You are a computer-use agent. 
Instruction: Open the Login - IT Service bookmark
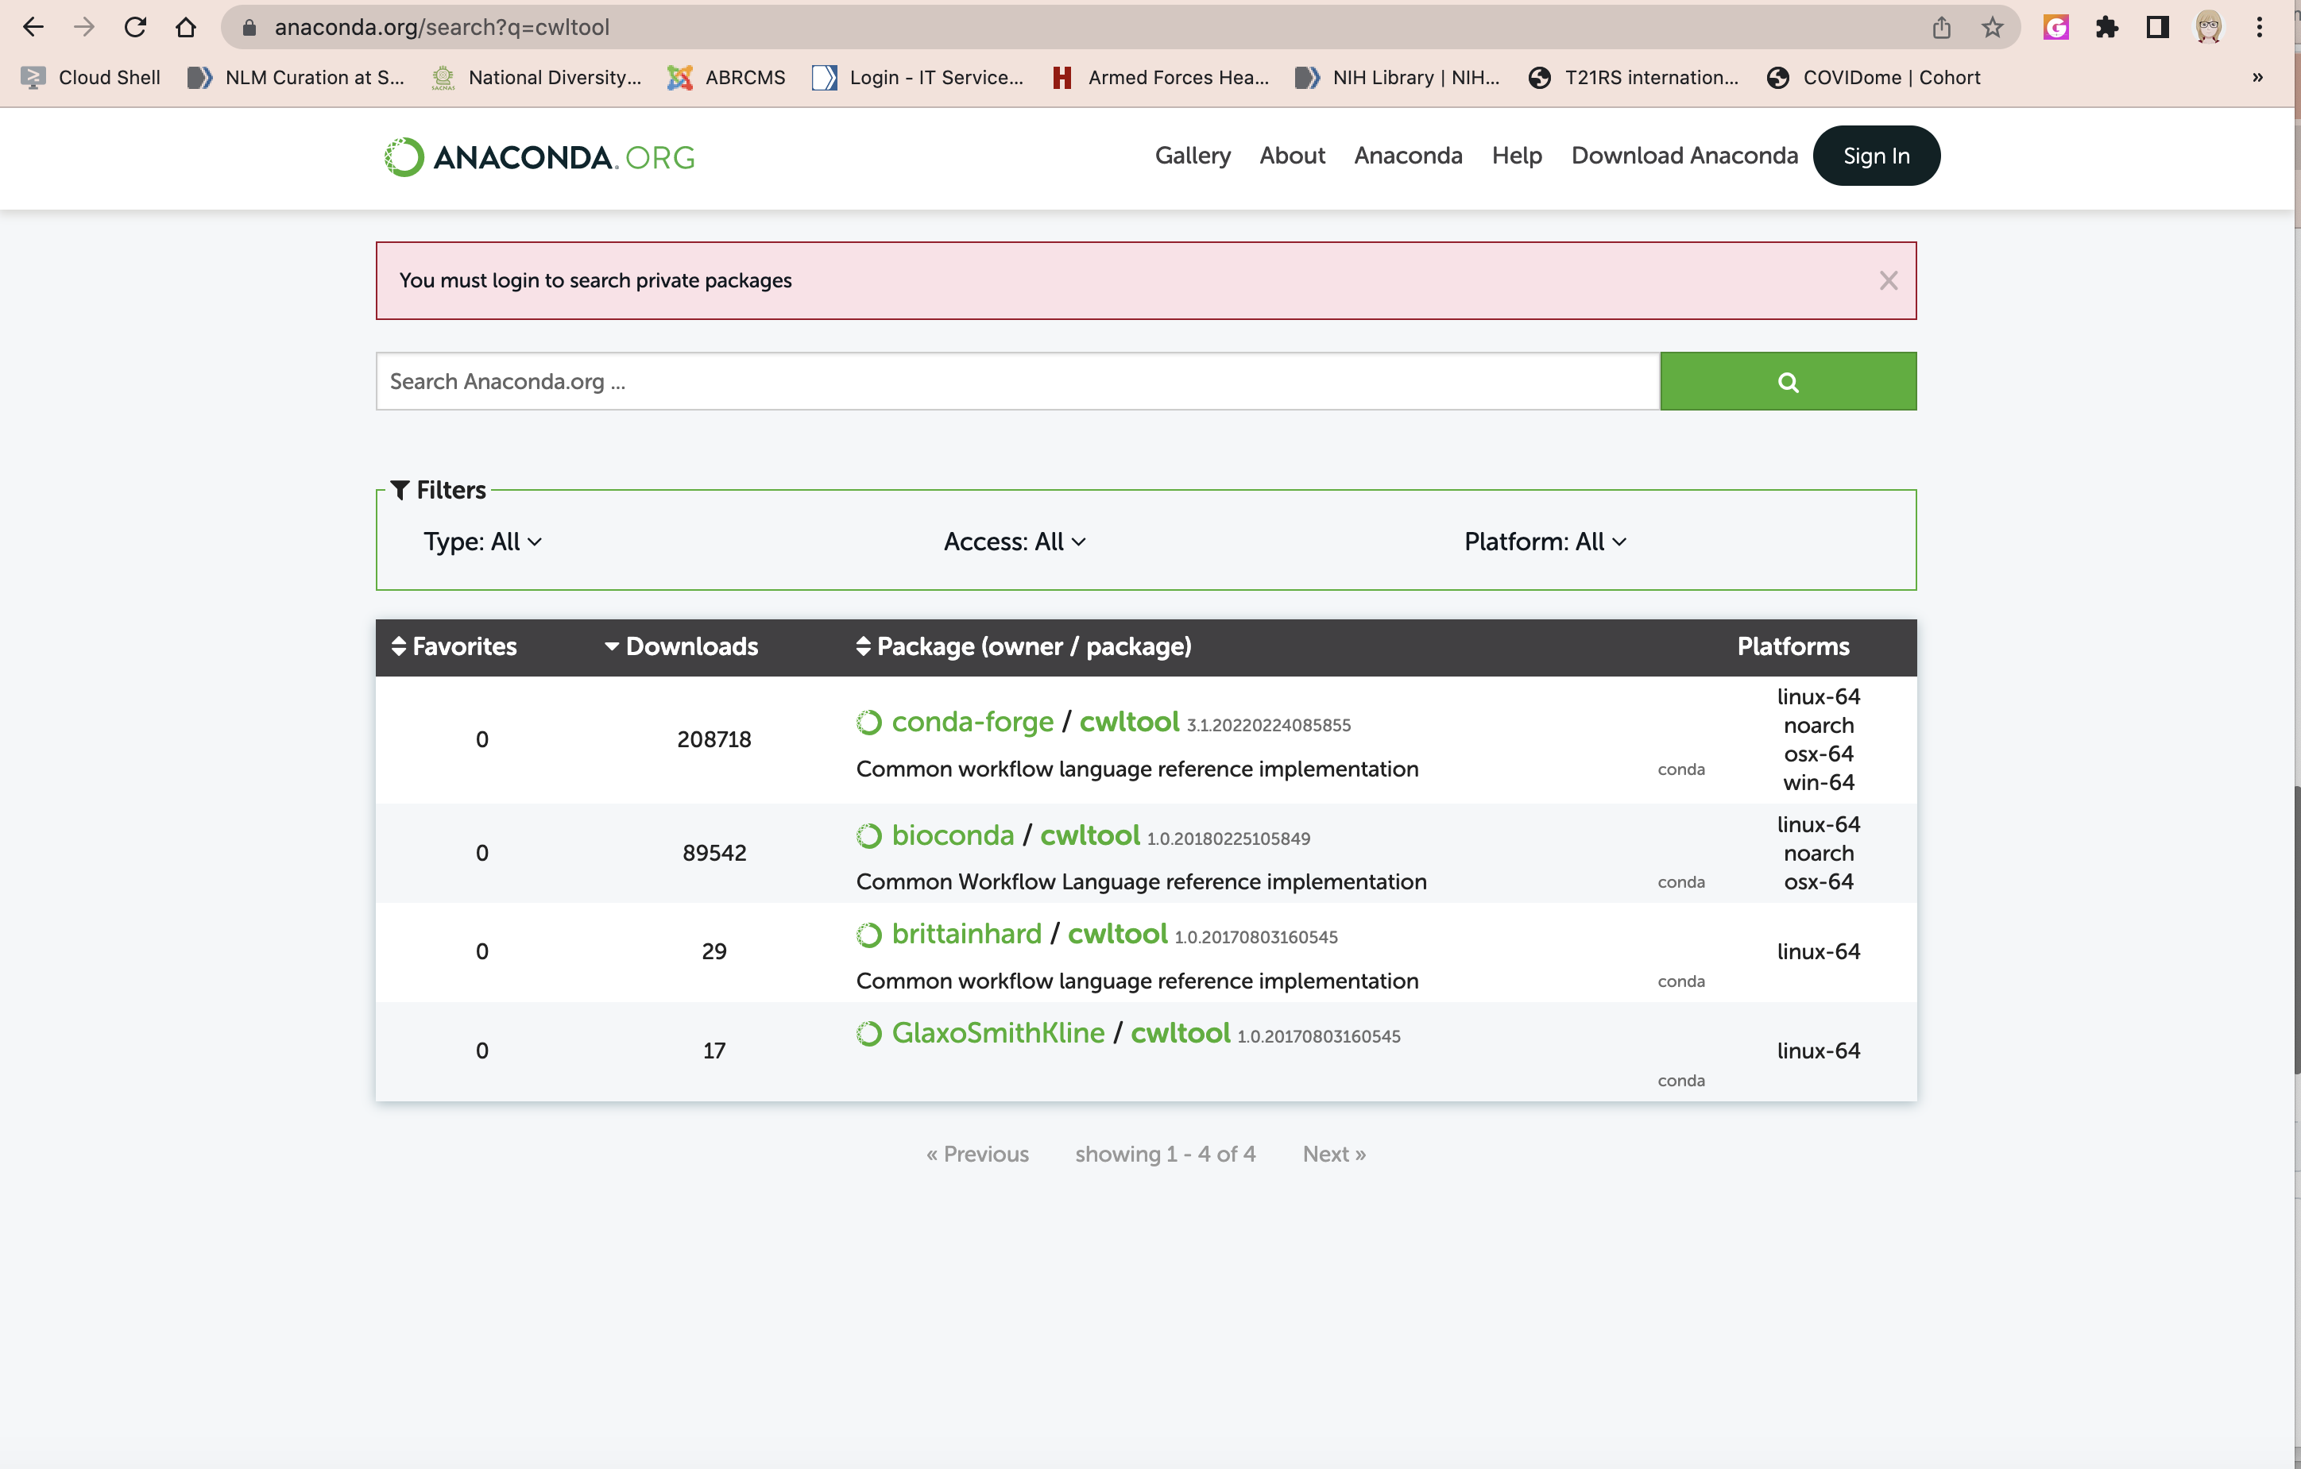pyautogui.click(x=918, y=77)
